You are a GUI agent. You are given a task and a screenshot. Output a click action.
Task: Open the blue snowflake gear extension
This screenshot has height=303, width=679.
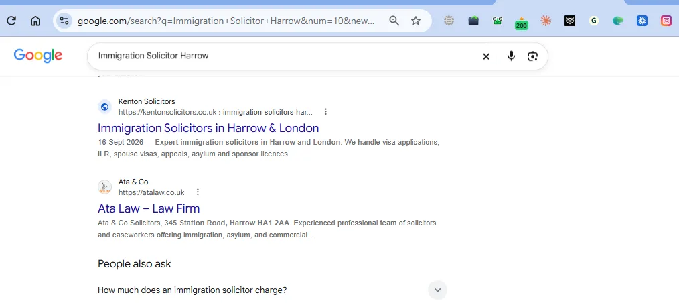[x=642, y=21]
